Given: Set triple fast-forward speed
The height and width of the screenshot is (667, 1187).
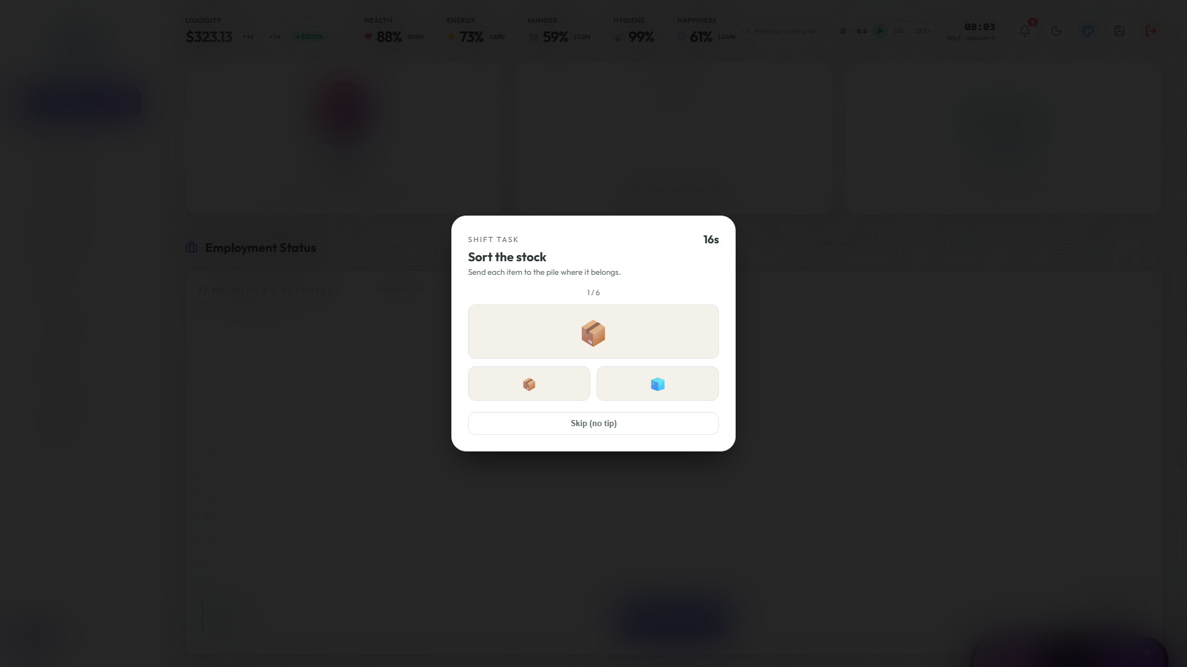Looking at the screenshot, I should 922,31.
